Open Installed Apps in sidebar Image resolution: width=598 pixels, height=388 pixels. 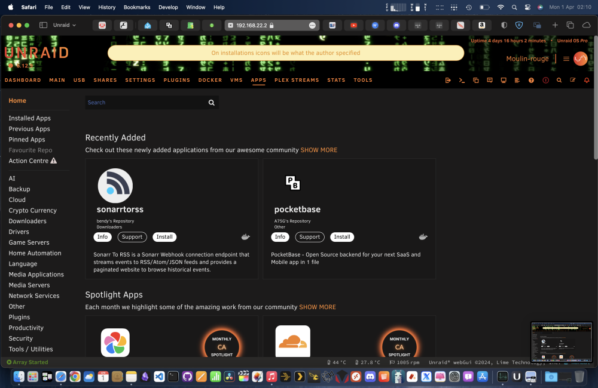tap(30, 118)
